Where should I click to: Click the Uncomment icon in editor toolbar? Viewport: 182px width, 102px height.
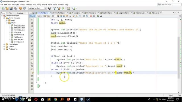coord(101,16)
